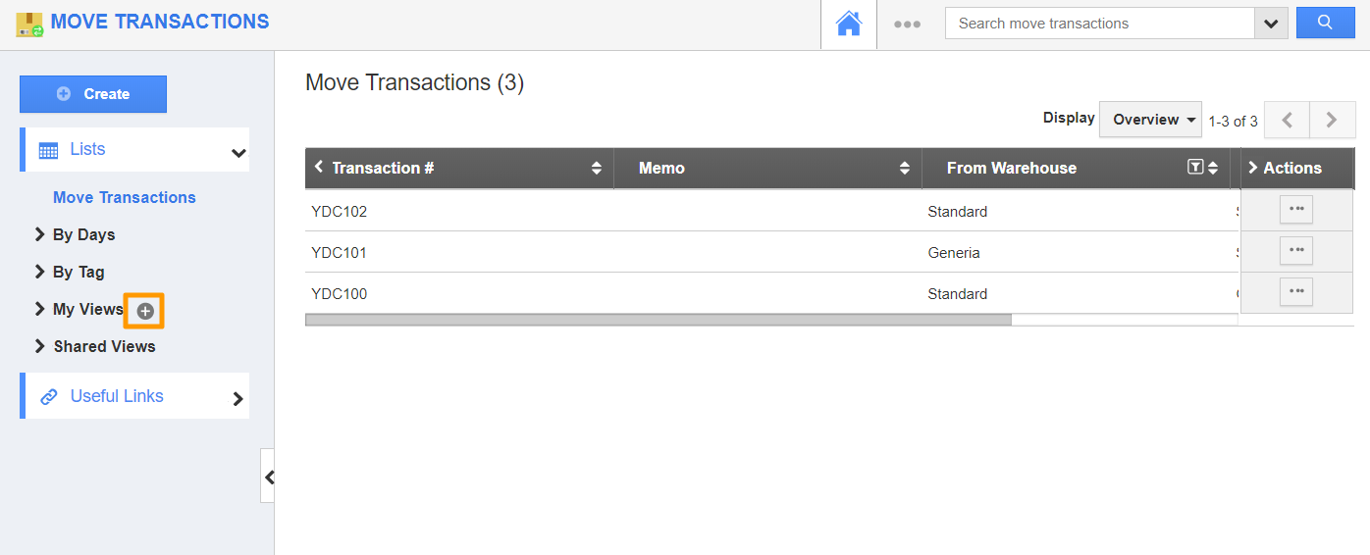The image size is (1370, 555).
Task: Collapse the left sidebar panel
Action: pyautogui.click(x=268, y=477)
